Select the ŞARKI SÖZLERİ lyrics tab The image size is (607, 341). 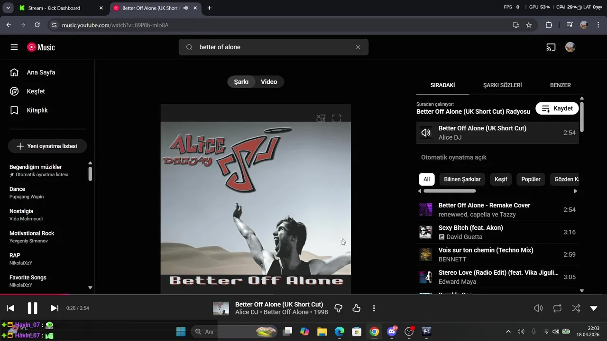point(503,85)
